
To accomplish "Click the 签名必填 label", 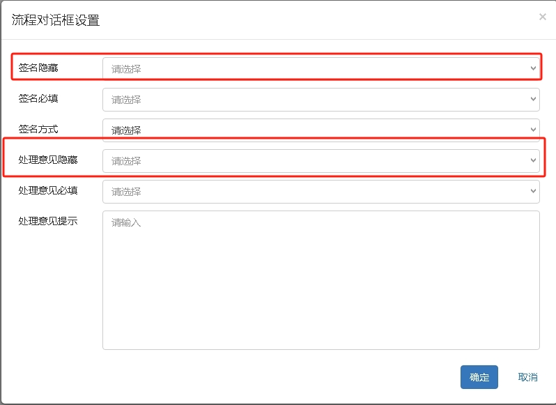I will [38, 98].
